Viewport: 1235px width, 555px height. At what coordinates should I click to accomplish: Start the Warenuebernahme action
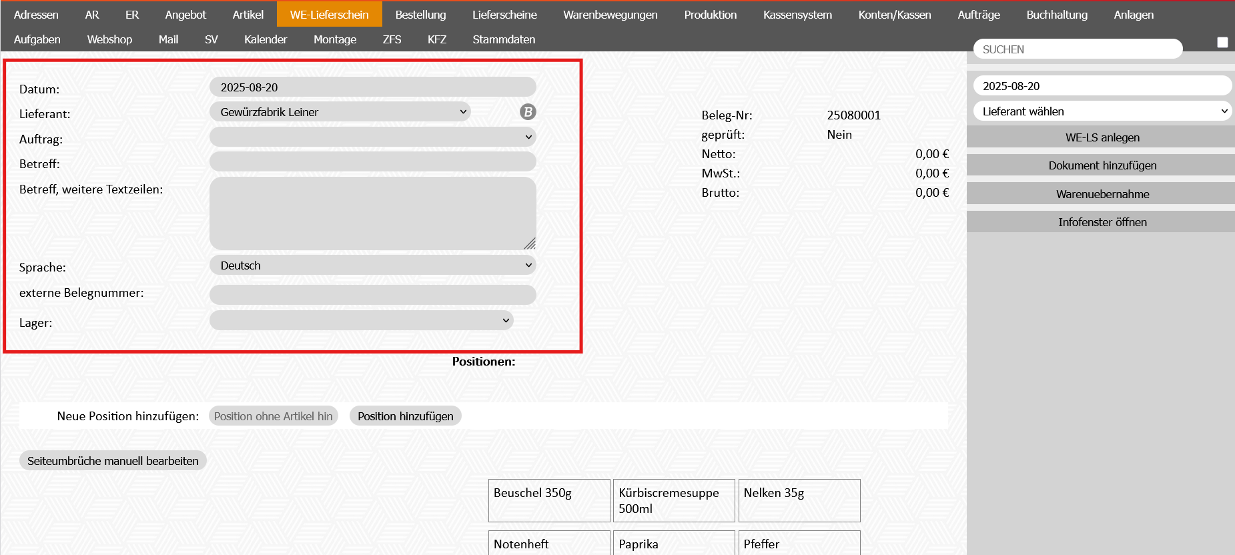[1102, 194]
